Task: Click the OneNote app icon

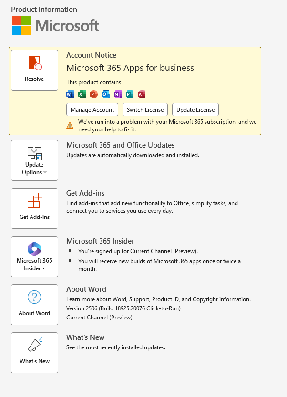Action: 118,94
